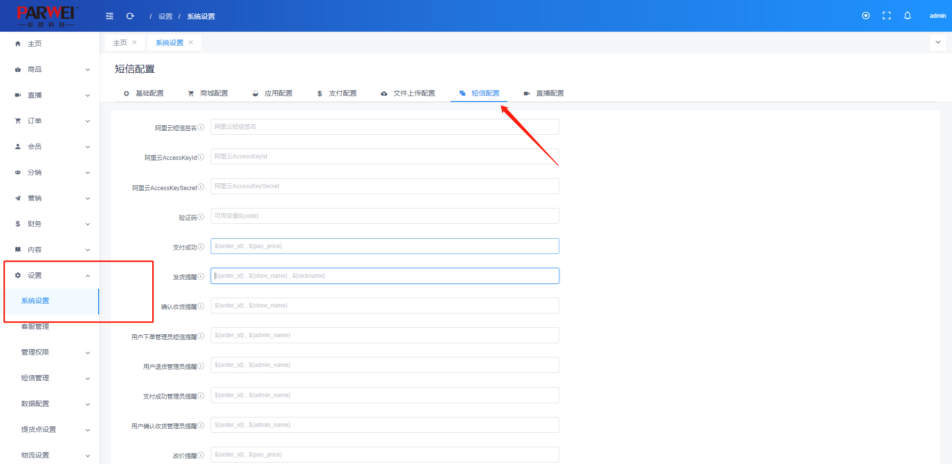Screen dimensions: 952x464
Task: Select the 短信配置 tab
Action: [479, 93]
